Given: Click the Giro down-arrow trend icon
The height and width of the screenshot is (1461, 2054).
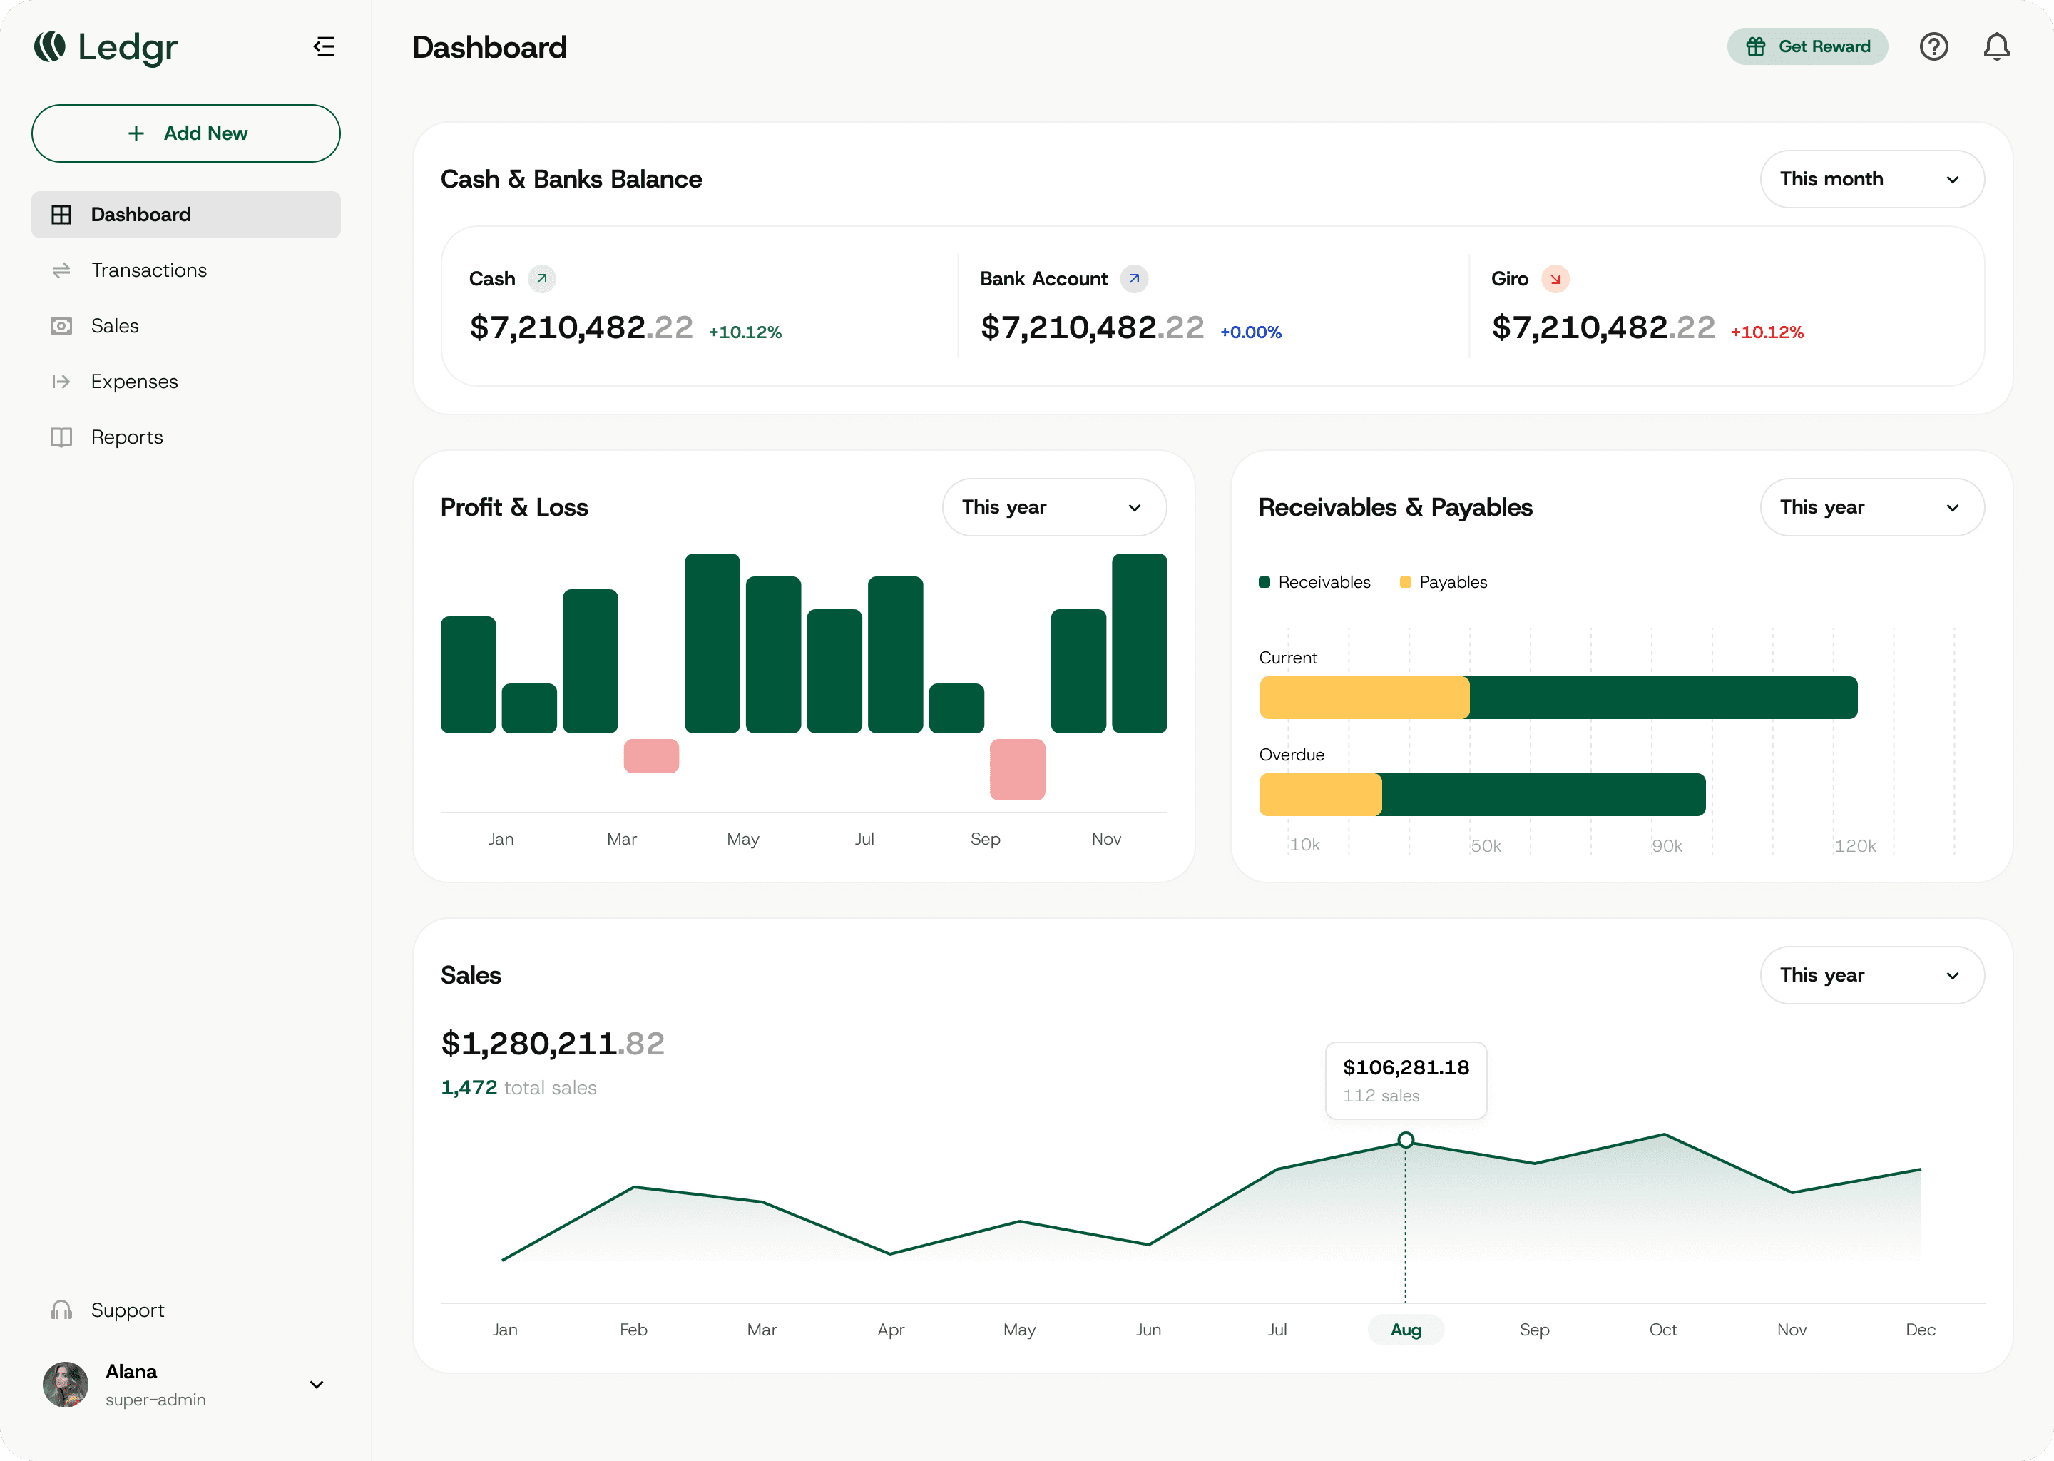Looking at the screenshot, I should coord(1555,279).
